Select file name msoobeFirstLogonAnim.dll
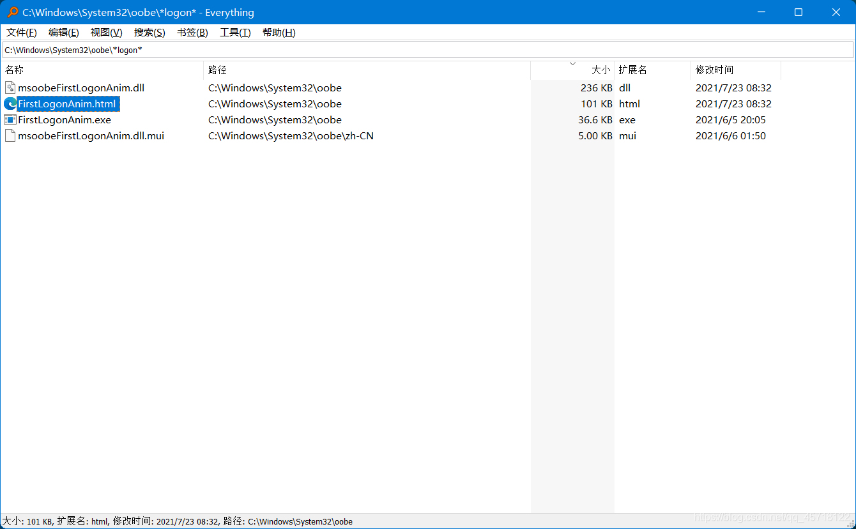The width and height of the screenshot is (856, 529). tap(81, 88)
